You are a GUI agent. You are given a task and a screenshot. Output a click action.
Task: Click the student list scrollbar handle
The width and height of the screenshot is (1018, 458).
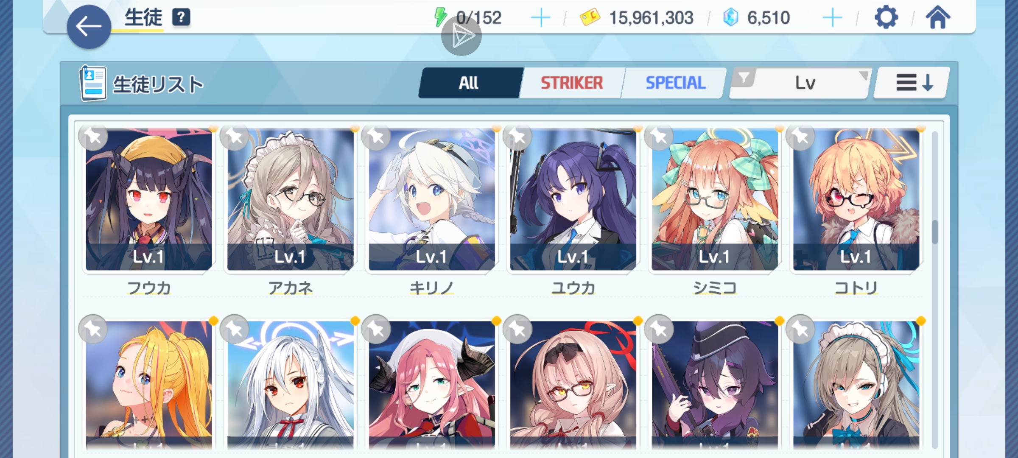pos(935,232)
